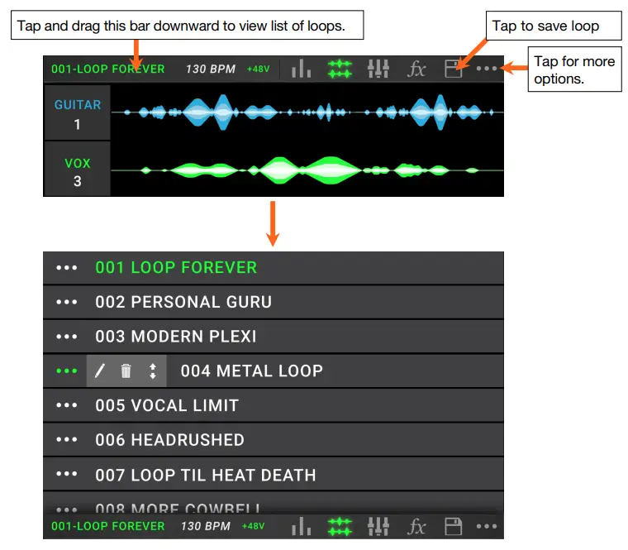Delete 004 METAL LOOP with trash icon

point(126,371)
